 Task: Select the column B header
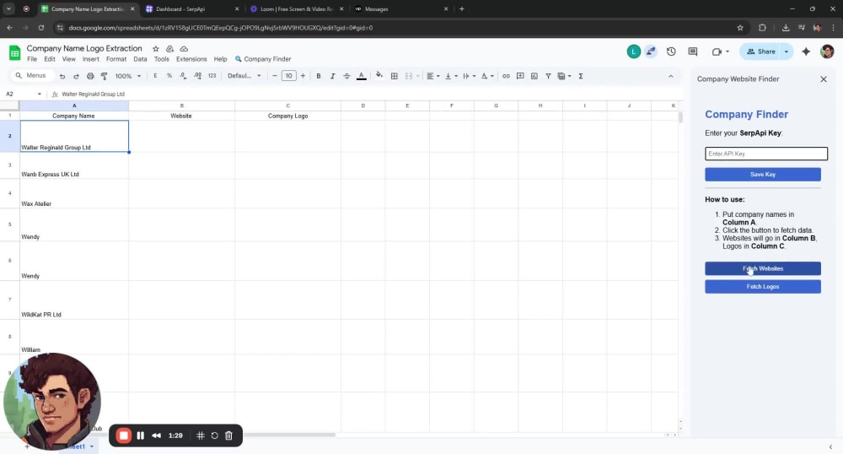(182, 106)
